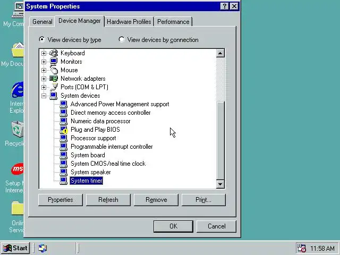Click the System speaker device icon
The height and width of the screenshot is (255, 340).
pyautogui.click(x=64, y=172)
